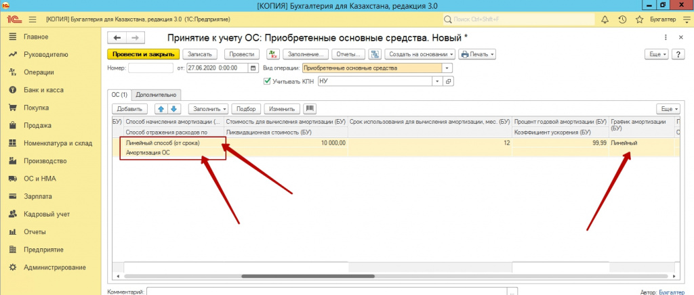Click the date field 27.06.2020
This screenshot has height=295, width=694.
click(218, 68)
